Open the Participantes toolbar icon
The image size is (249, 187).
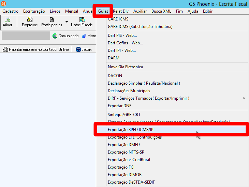[52, 22]
